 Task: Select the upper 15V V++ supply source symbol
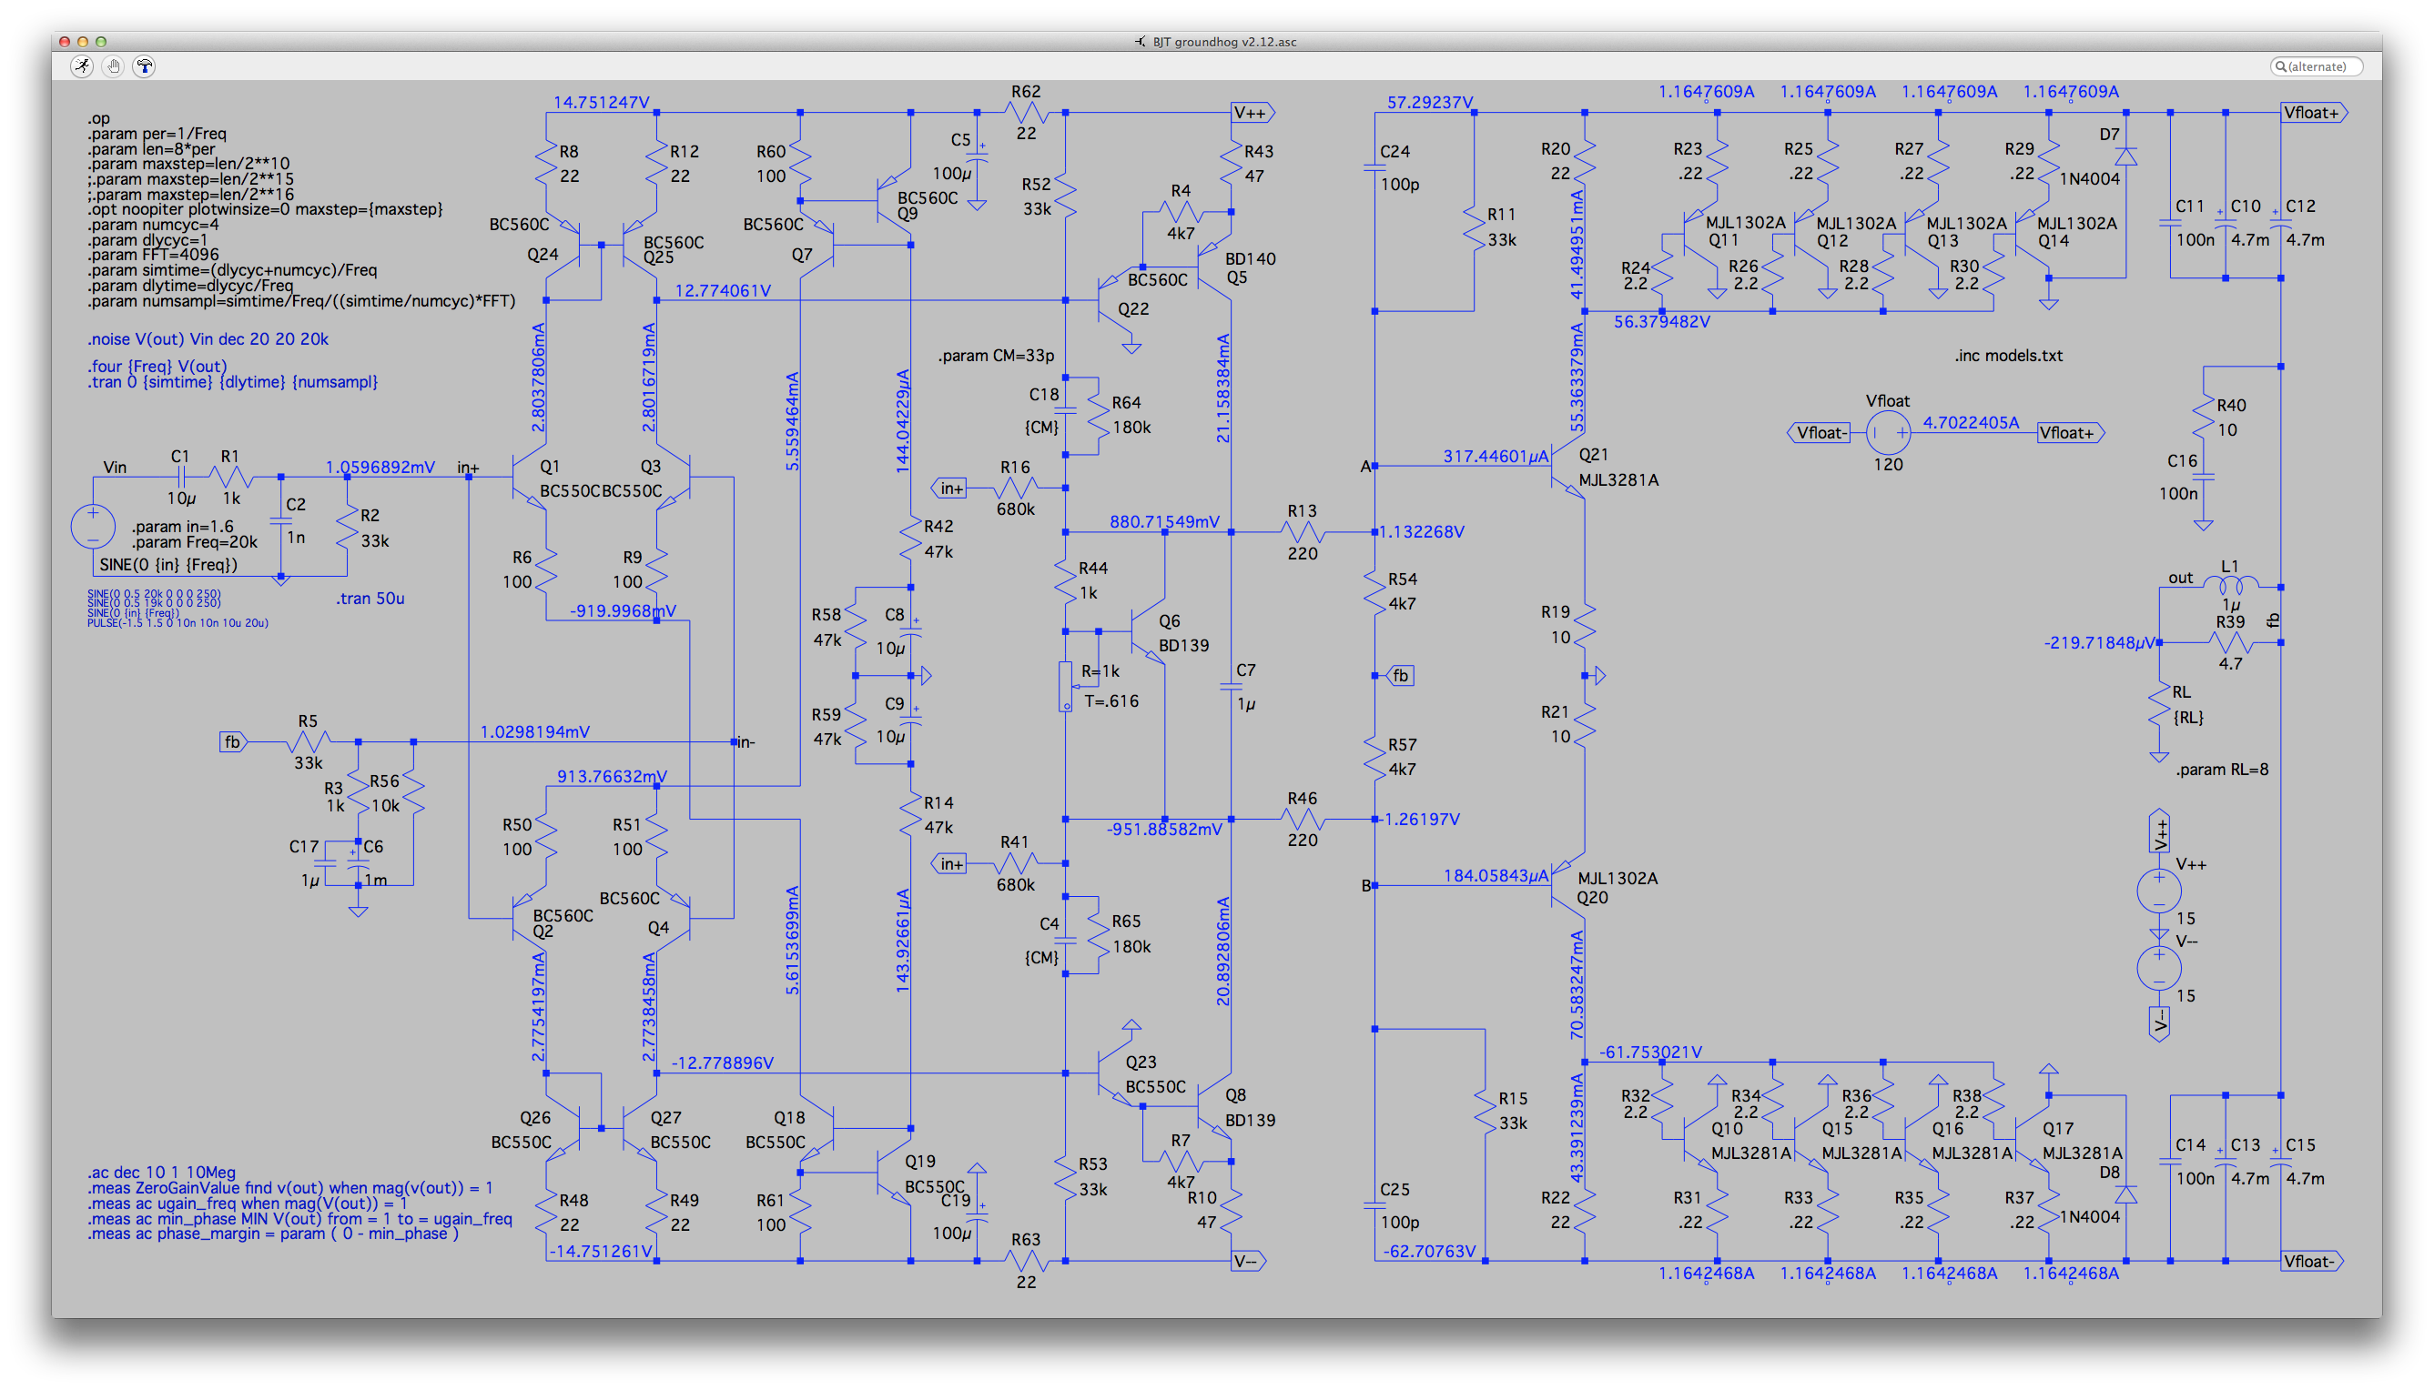[x=2159, y=891]
